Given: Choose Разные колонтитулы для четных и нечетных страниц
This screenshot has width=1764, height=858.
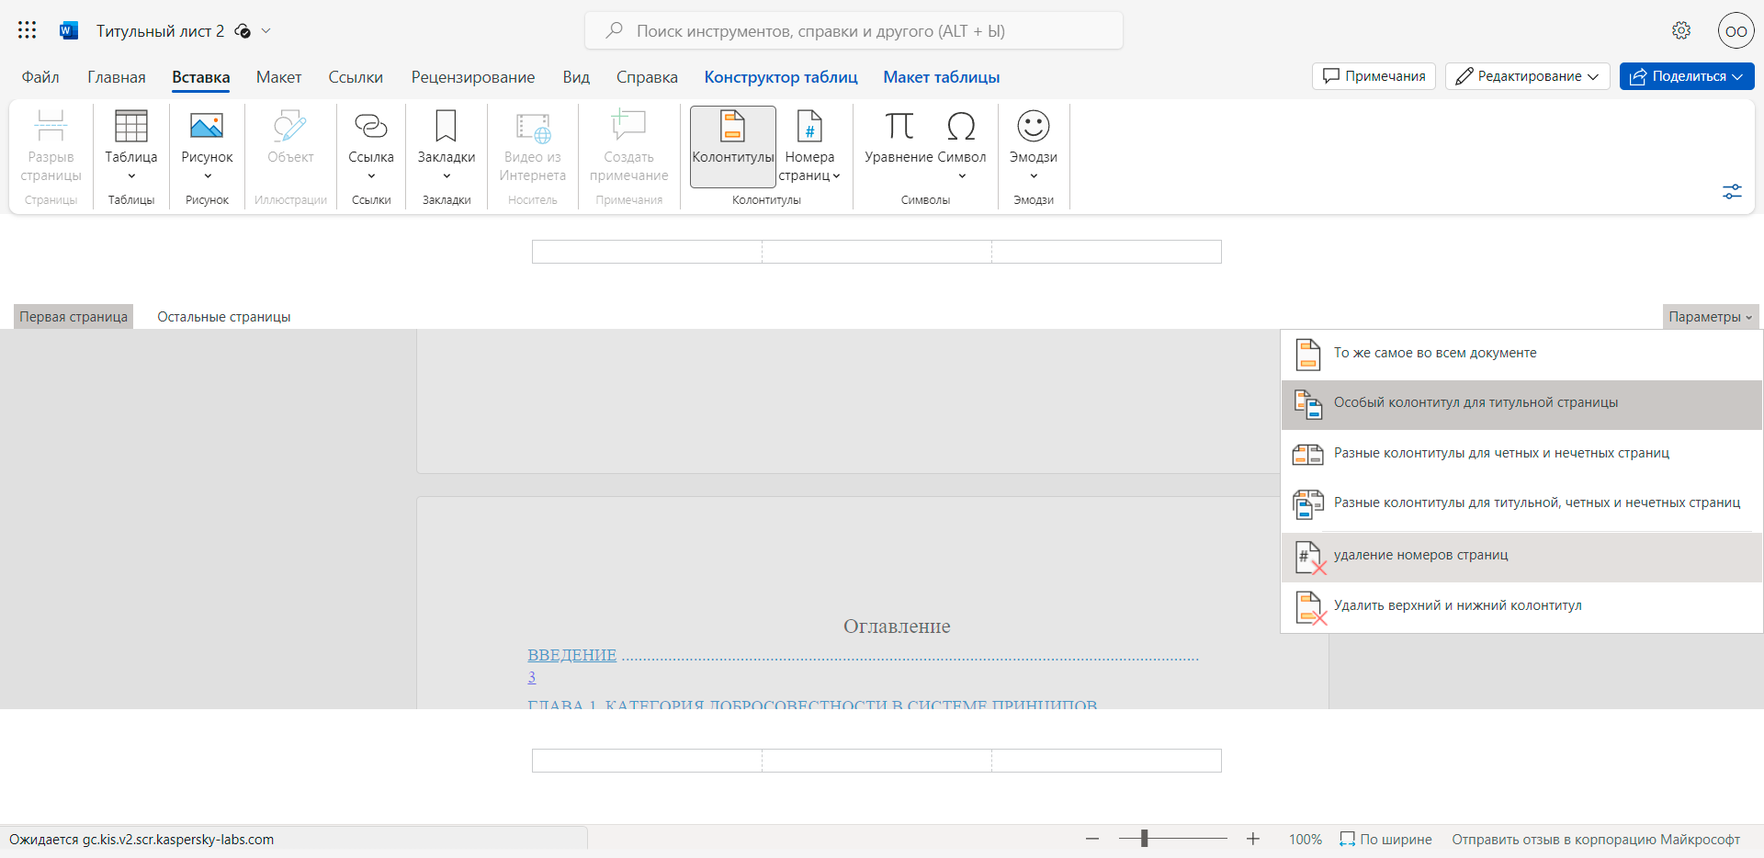Looking at the screenshot, I should [x=1521, y=454].
